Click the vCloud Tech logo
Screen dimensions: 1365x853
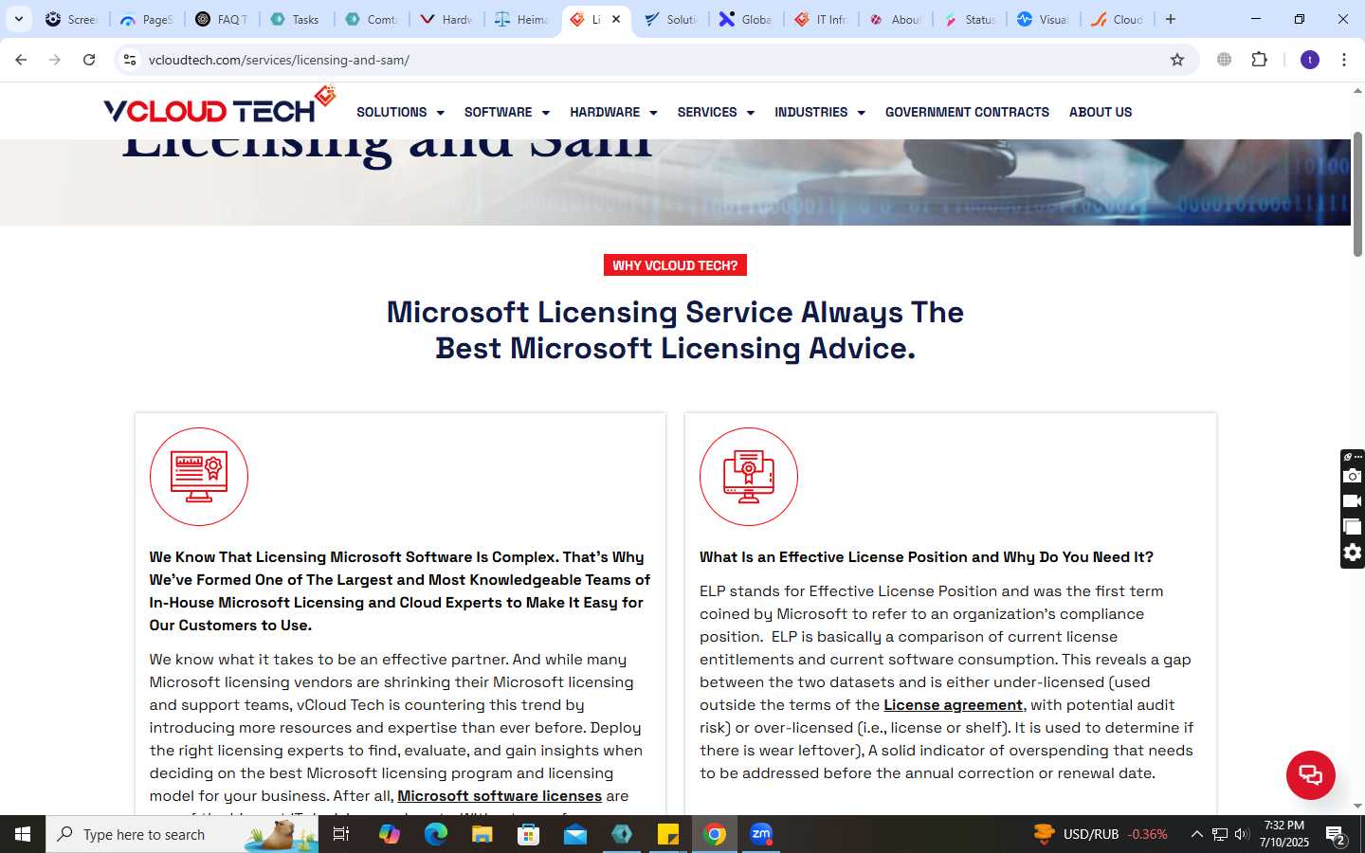tap(219, 106)
